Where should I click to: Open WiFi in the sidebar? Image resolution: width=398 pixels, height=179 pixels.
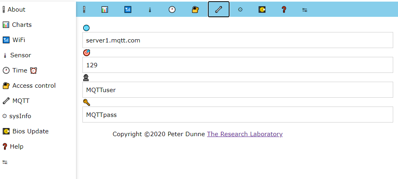pos(14,40)
